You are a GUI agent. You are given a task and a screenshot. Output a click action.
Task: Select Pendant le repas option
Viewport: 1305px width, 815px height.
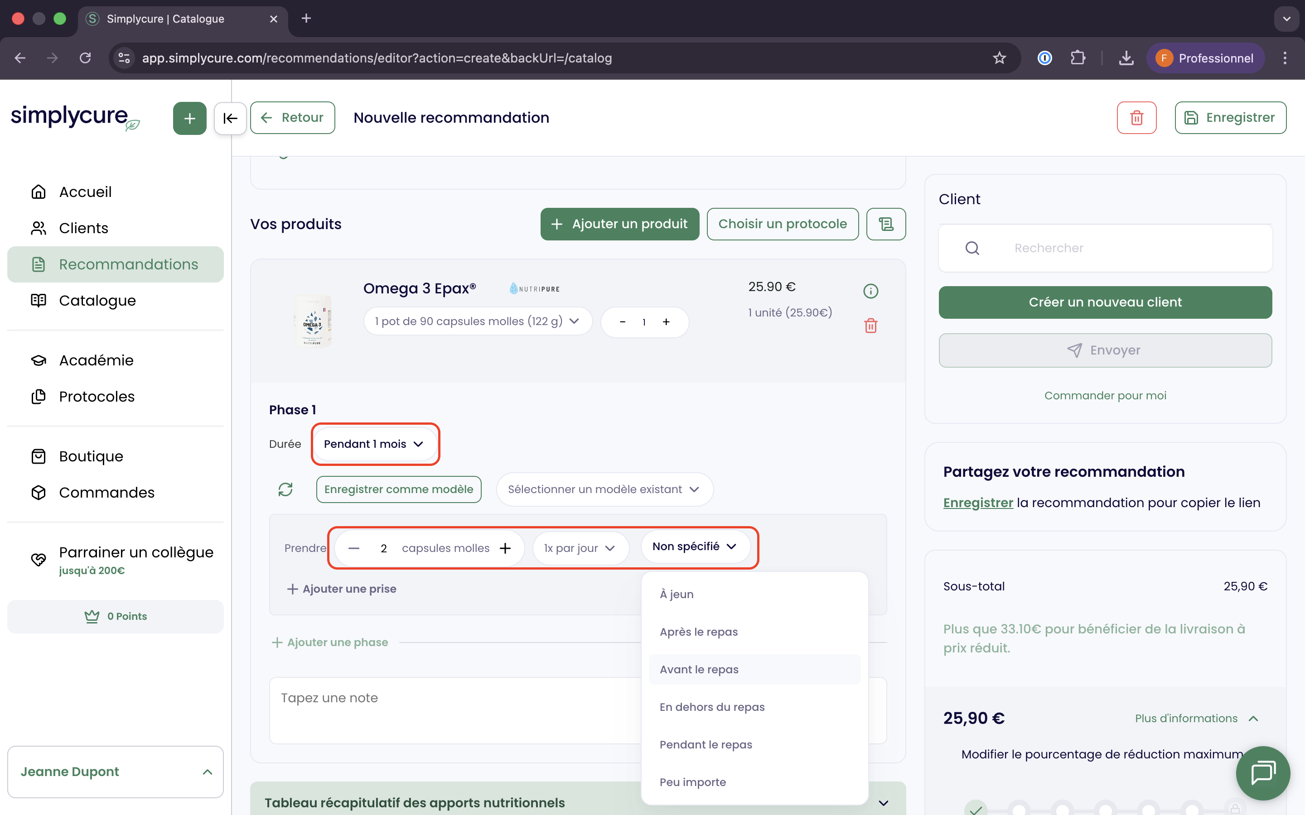click(754, 744)
